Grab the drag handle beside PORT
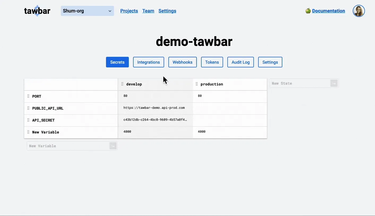Screen dimensions: 375x216 point(28,96)
